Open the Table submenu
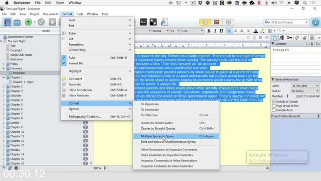The height and width of the screenshot is (181, 321). [97, 33]
